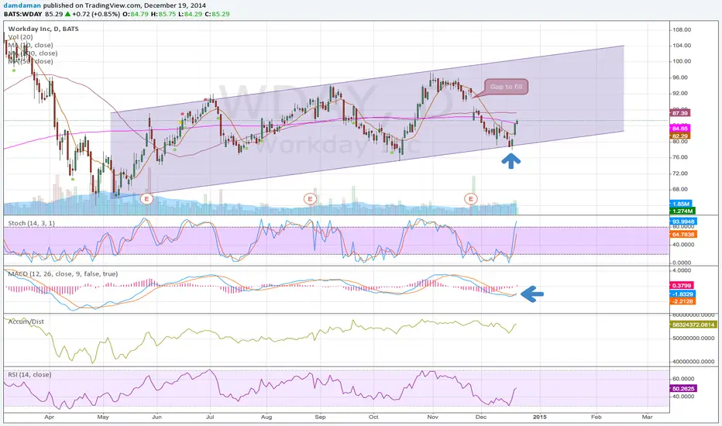The image size is (722, 426).
Task: Open the damdaman author link
Action: coord(22,5)
